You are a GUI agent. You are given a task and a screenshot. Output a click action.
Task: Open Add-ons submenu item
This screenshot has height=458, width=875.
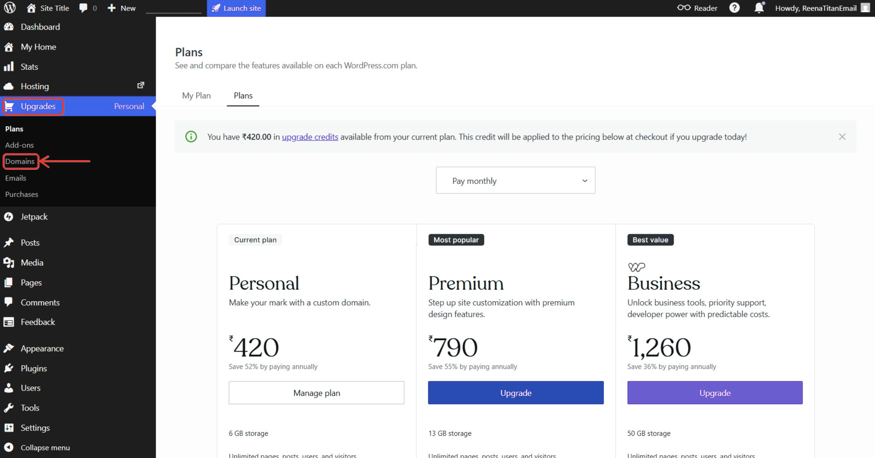[19, 145]
